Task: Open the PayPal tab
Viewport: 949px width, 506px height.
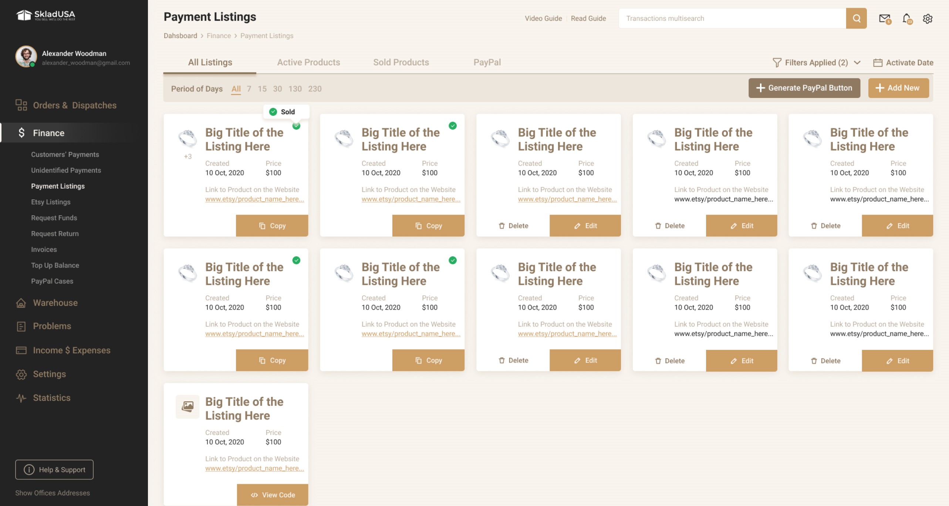Action: click(x=487, y=62)
